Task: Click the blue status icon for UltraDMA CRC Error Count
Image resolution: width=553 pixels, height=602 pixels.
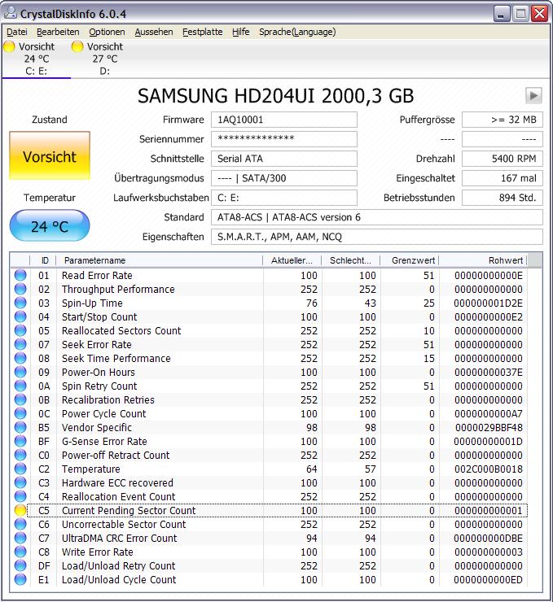Action: point(20,538)
